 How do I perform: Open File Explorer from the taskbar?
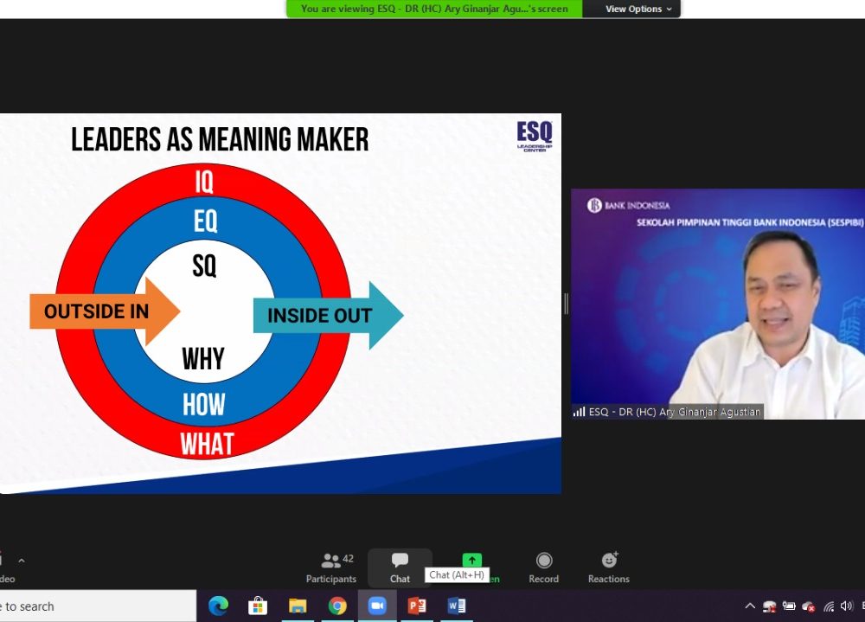point(298,606)
